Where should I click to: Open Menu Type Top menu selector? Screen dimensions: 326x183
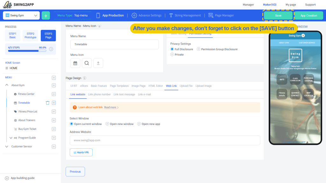(73, 15)
